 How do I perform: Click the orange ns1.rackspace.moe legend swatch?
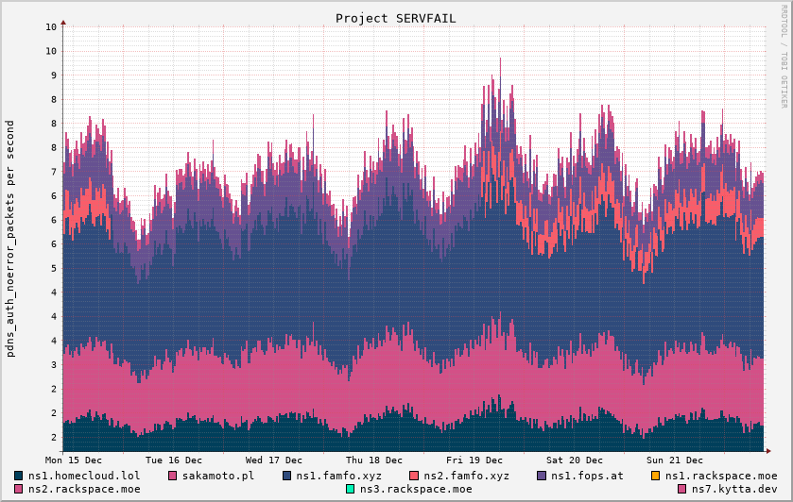coord(656,476)
